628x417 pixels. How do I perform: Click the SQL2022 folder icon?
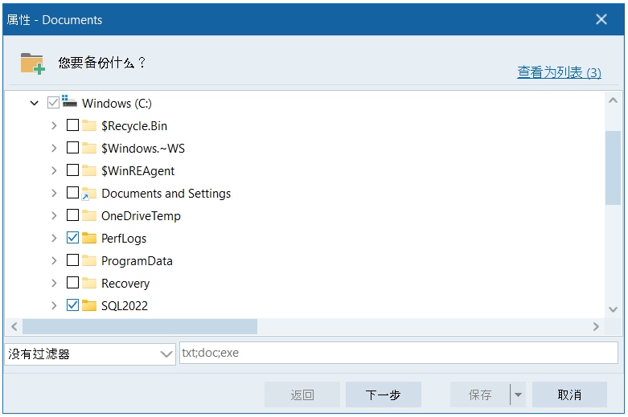tap(89, 305)
